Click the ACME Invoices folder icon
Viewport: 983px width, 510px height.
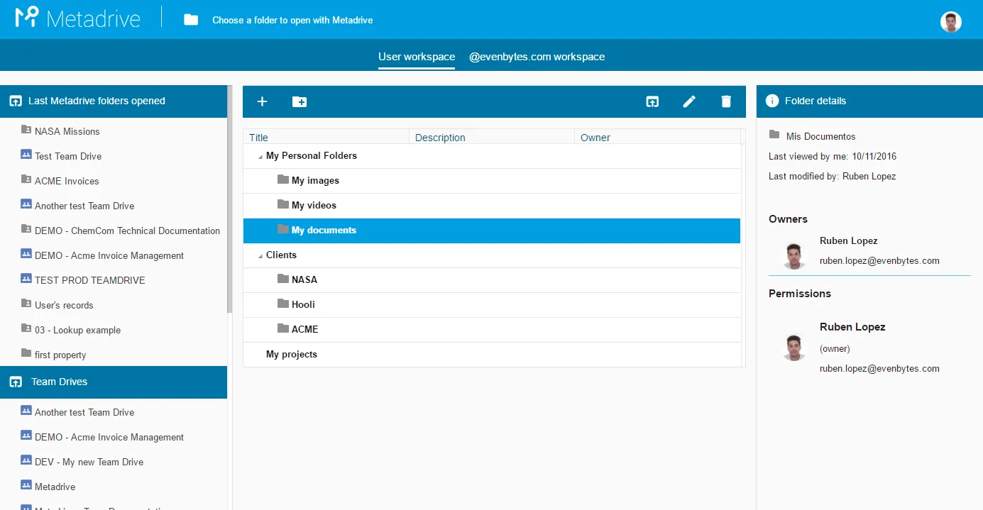(26, 179)
